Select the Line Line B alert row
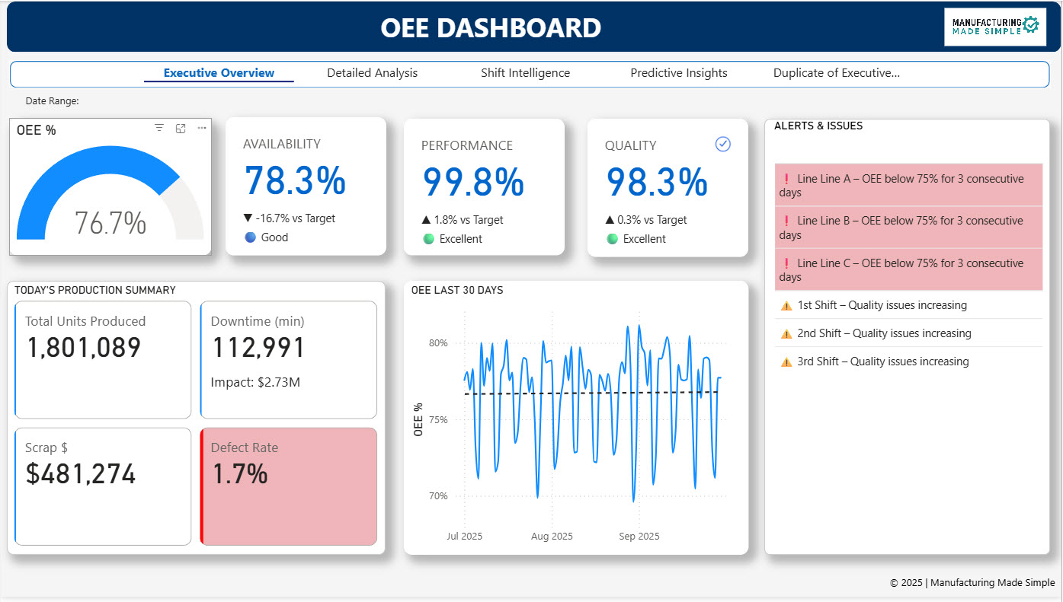Image resolution: width=1063 pixels, height=602 pixels. 908,226
